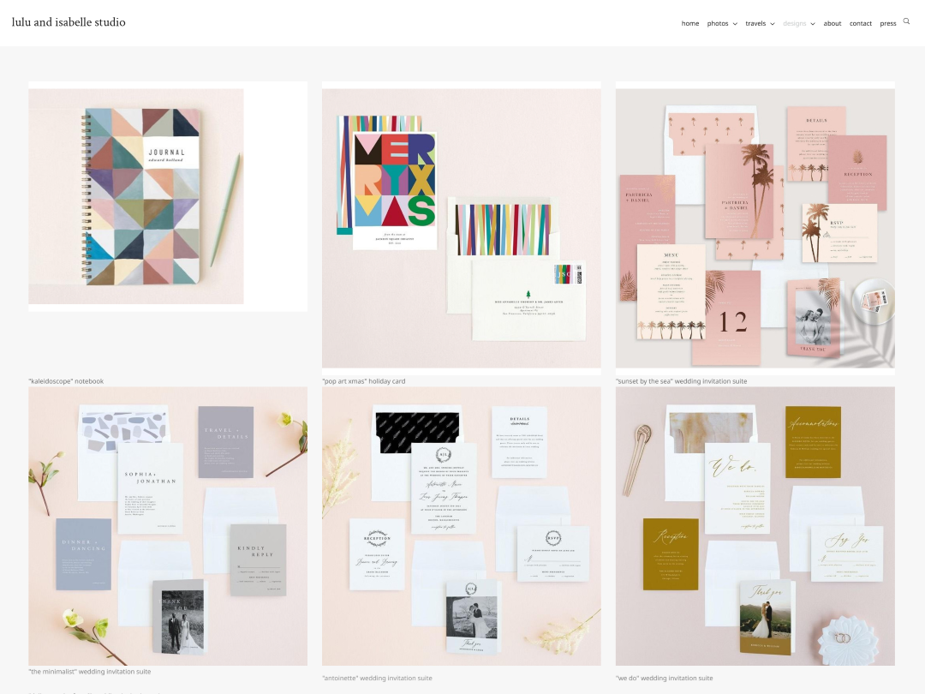This screenshot has width=925, height=694.
Task: View the gold "We do" invitation suite thumbnail
Action: 755,525
